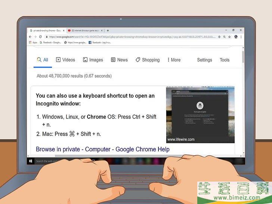This screenshot has width=272, height=204.
Task: Click the 'Windows, Linux, or Chrome OS' line
Action: tap(96, 121)
